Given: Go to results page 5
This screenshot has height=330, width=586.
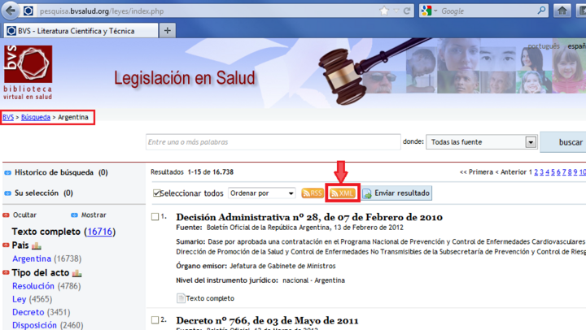Looking at the screenshot, I should click(x=553, y=172).
